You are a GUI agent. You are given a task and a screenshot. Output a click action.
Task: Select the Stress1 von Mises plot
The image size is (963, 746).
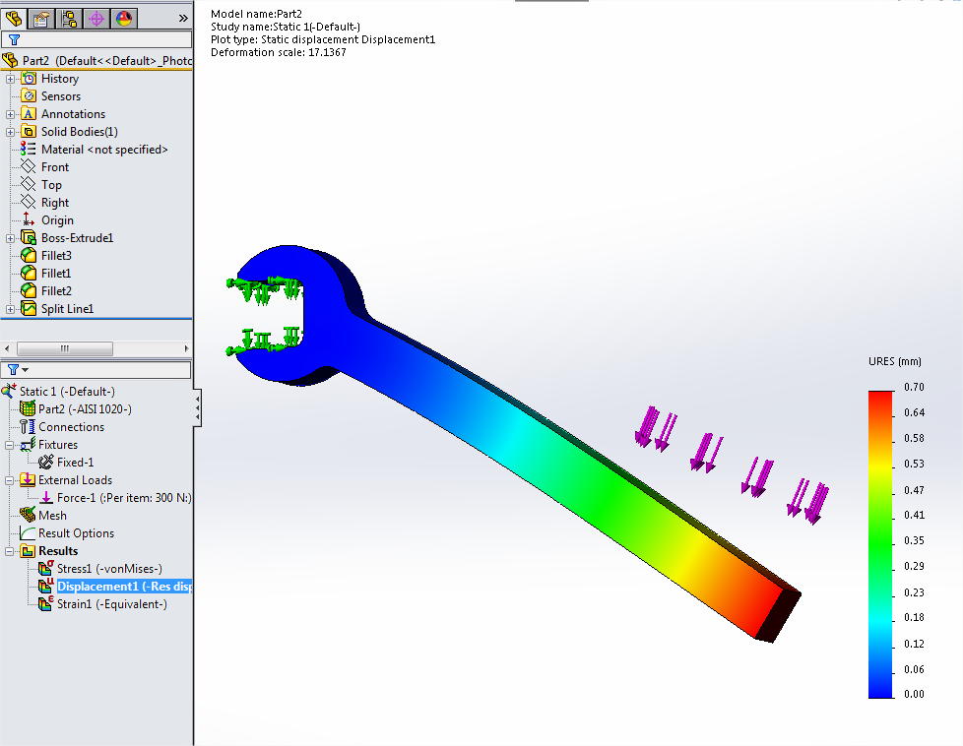pyautogui.click(x=45, y=569)
